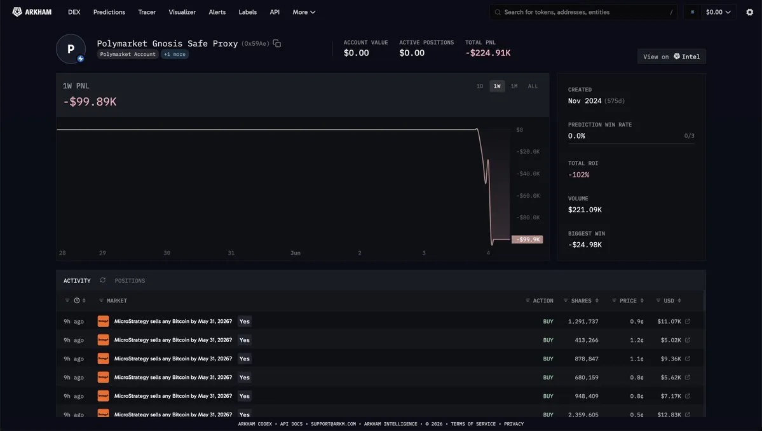The image size is (762, 431).
Task: Filter the Action column
Action: [527, 300]
